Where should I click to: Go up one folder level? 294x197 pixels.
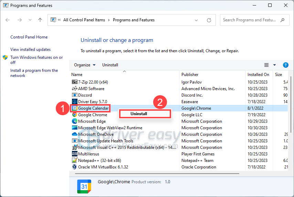tap(40, 20)
